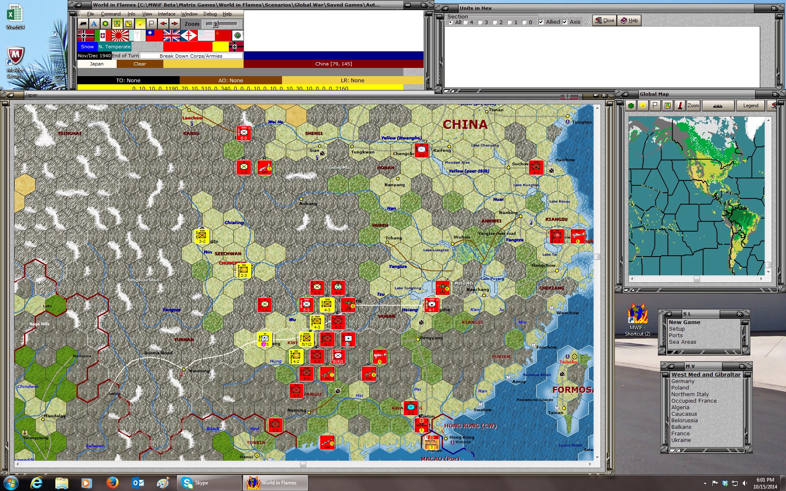
Task: Disable the Axis checkbox
Action: (565, 22)
